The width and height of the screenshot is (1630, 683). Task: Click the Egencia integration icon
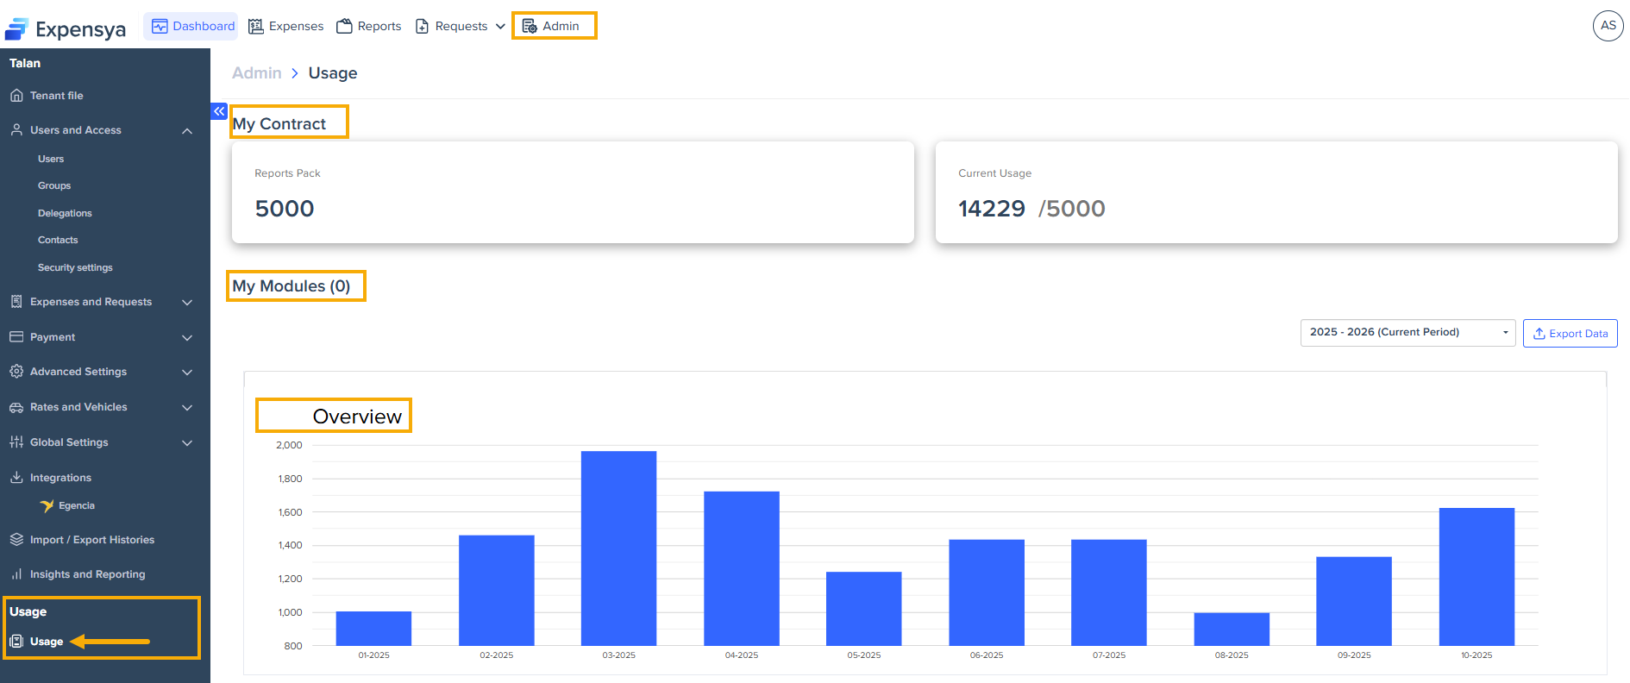pos(47,505)
